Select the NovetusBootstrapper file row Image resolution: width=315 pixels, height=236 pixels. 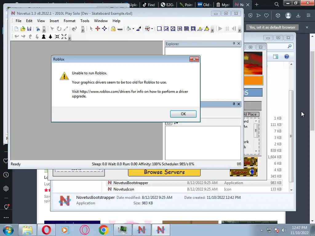[194, 183]
